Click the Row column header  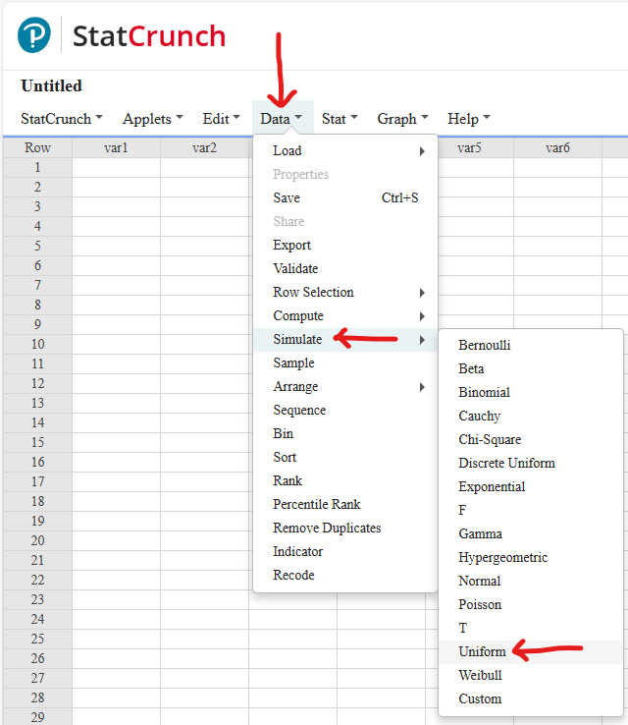(37, 148)
